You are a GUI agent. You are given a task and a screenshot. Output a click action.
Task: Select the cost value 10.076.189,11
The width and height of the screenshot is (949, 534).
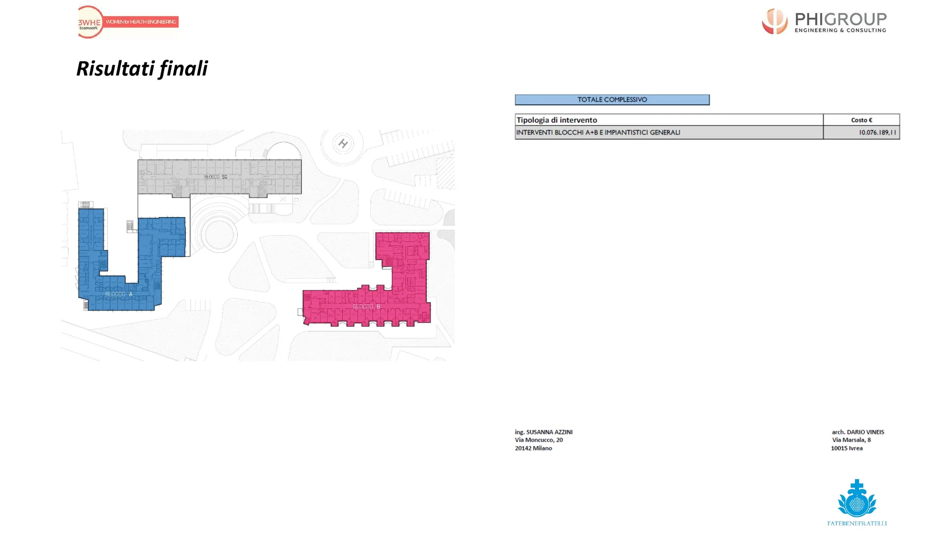pyautogui.click(x=877, y=133)
